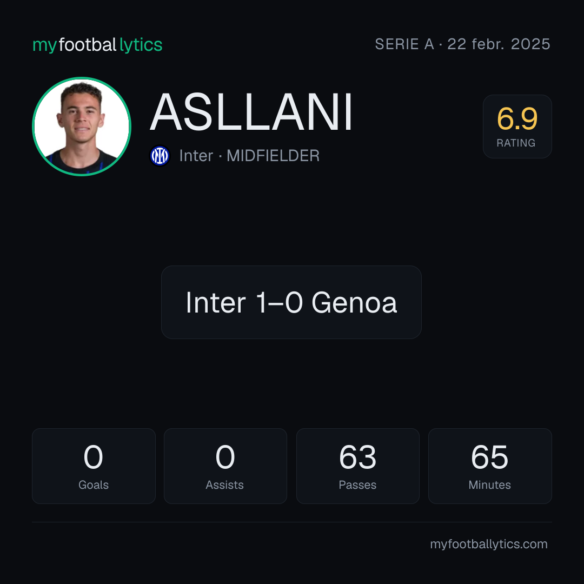Click the number 63 in Passes
584x584 pixels.
pos(357,457)
